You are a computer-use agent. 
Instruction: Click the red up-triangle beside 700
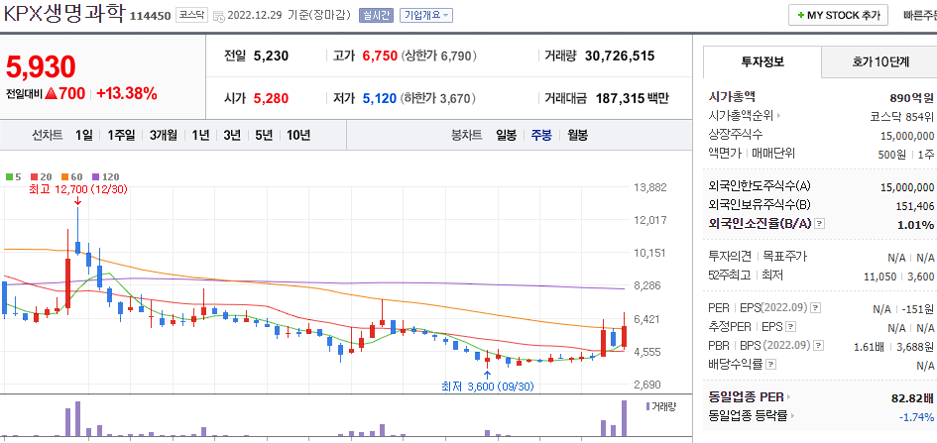click(x=51, y=94)
